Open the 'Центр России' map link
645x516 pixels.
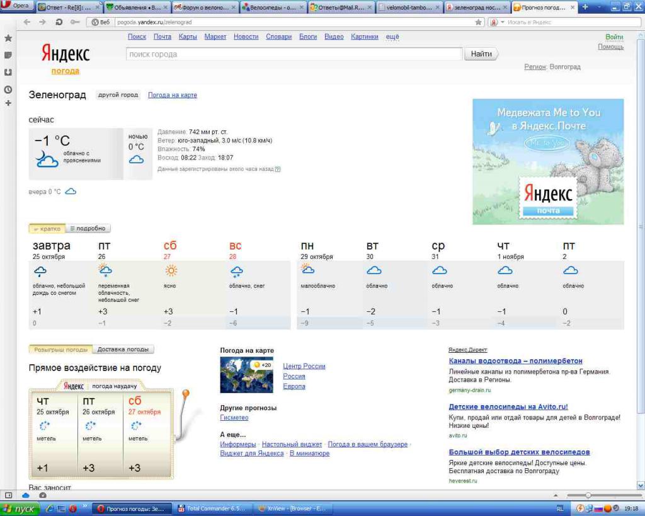[304, 366]
